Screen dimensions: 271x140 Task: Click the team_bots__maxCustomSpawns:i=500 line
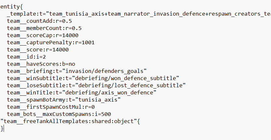click(57, 114)
